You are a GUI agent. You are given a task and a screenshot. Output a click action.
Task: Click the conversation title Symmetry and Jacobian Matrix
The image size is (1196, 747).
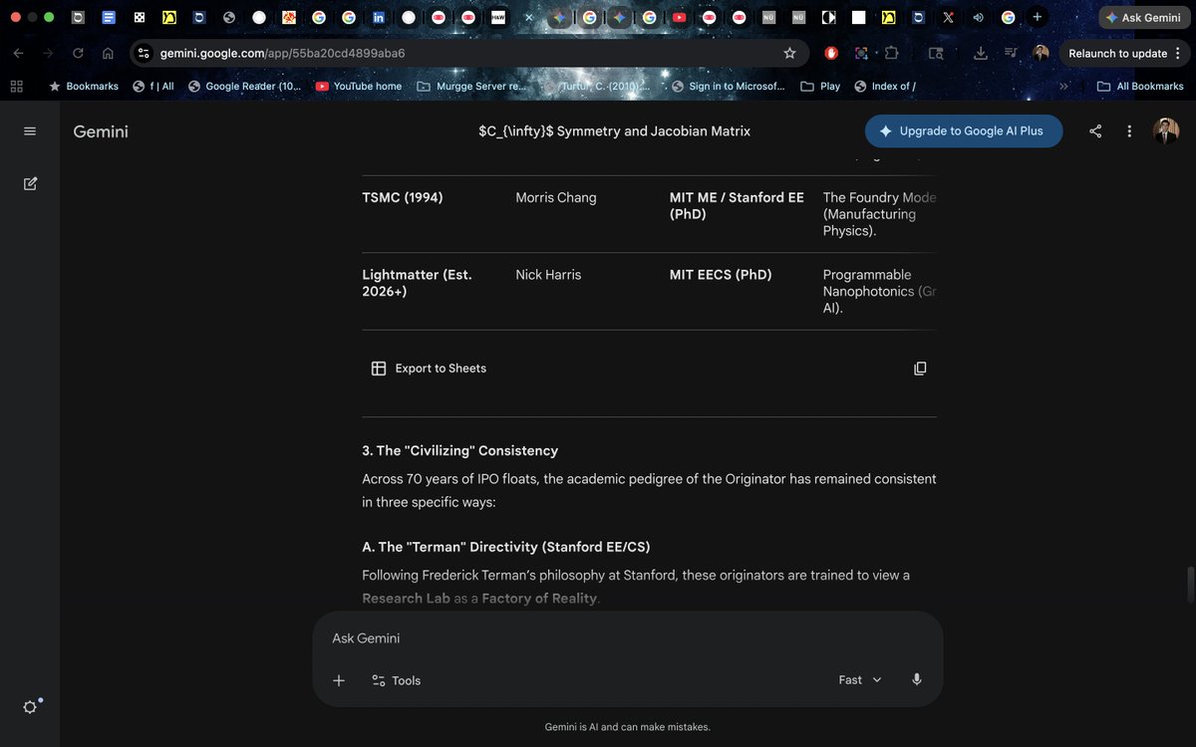click(614, 131)
